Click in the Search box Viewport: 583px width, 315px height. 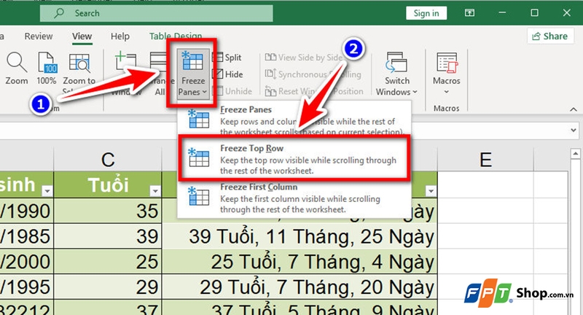[157, 13]
